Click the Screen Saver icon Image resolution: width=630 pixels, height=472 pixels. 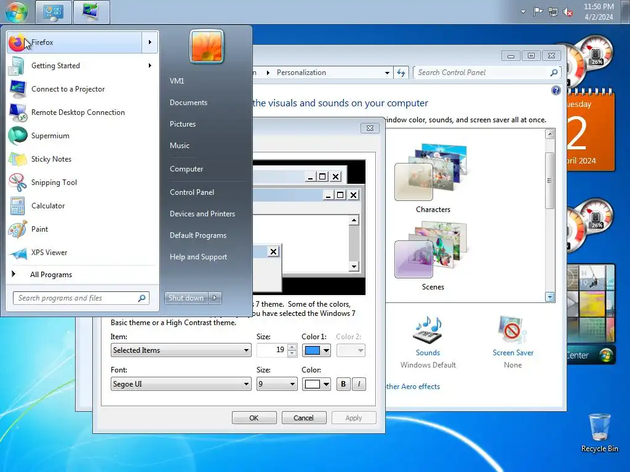click(512, 329)
